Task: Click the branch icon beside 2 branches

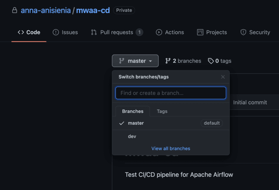Action: click(168, 61)
